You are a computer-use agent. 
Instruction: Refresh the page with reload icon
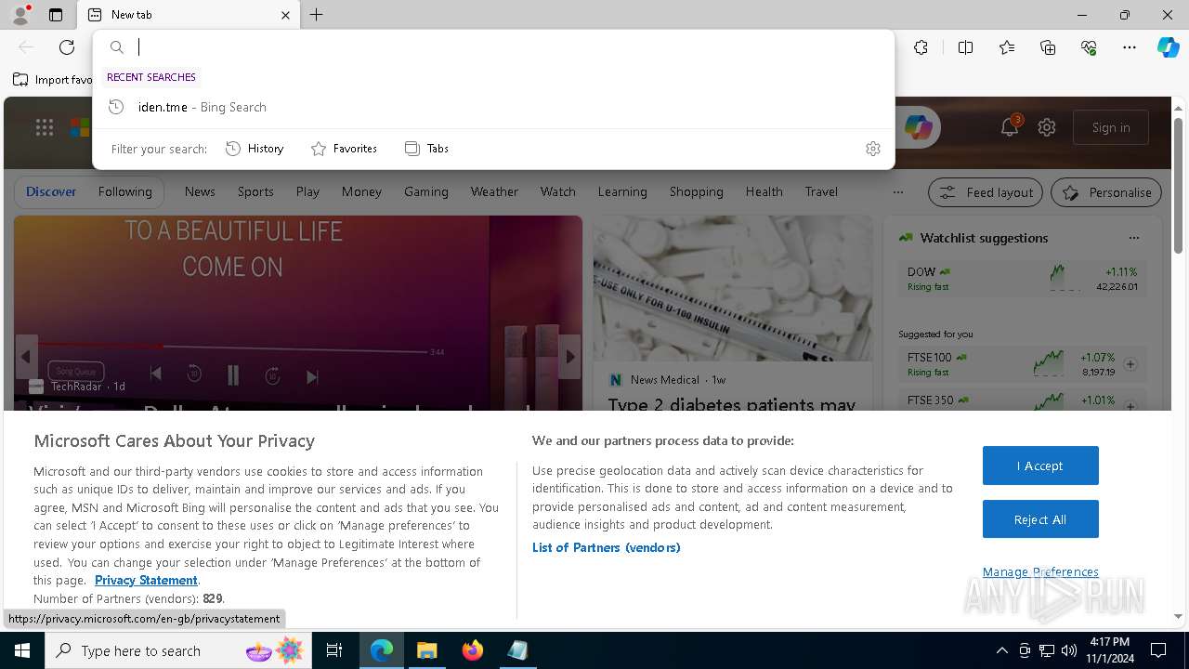67,47
